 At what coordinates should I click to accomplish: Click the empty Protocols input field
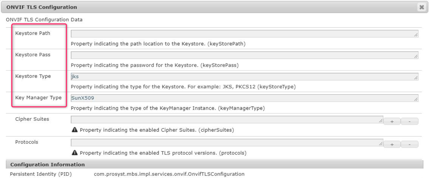(x=222, y=142)
